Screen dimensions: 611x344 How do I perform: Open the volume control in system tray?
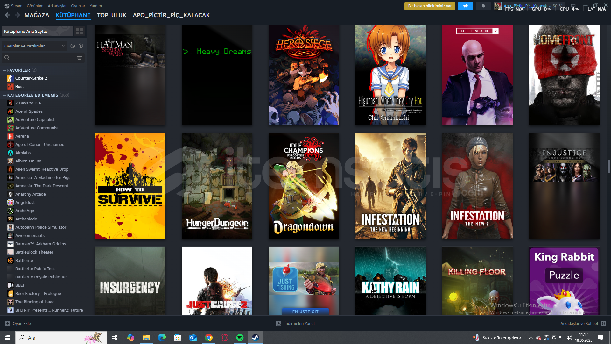click(569, 338)
